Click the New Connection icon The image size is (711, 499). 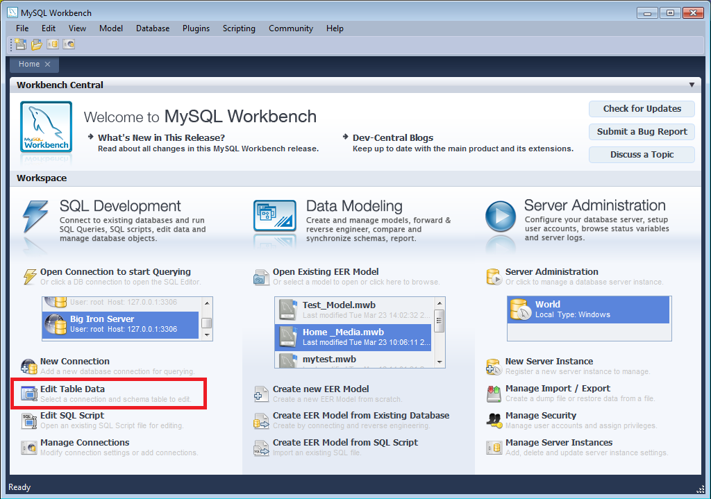point(29,366)
